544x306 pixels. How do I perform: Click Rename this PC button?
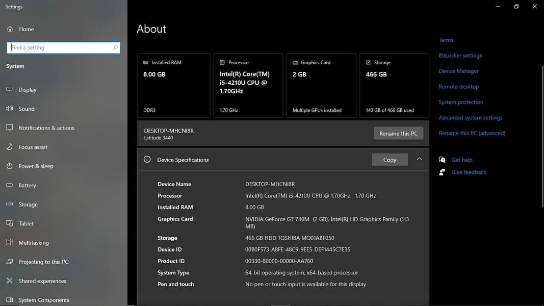pyautogui.click(x=398, y=133)
